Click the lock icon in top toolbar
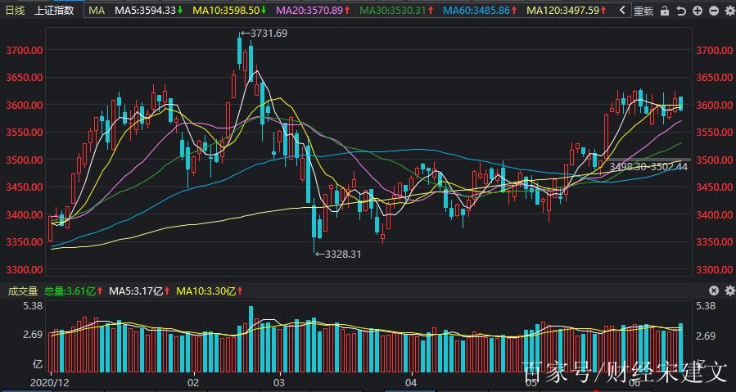This screenshot has height=392, width=736. (x=665, y=11)
